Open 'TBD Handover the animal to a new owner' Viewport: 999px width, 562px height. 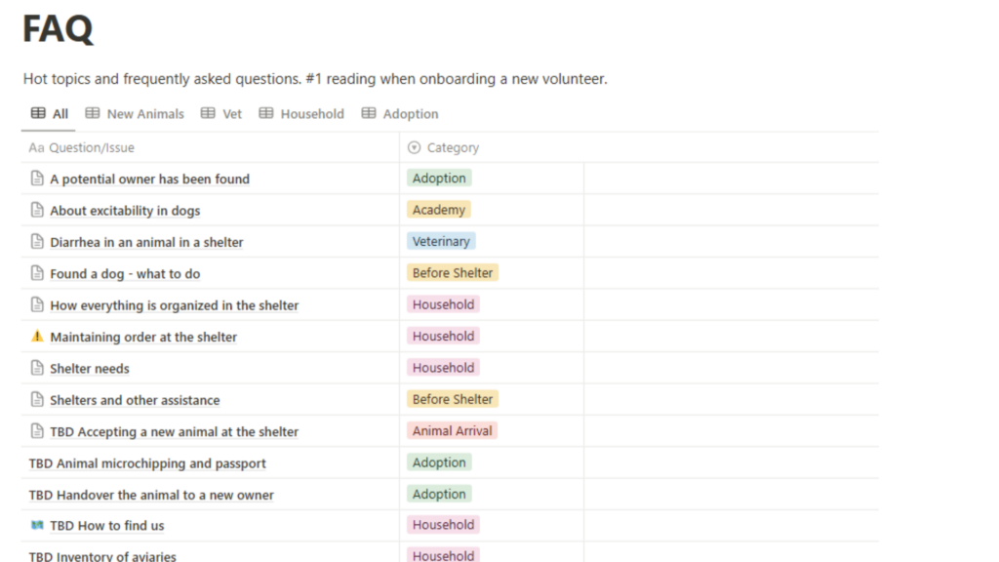151,495
